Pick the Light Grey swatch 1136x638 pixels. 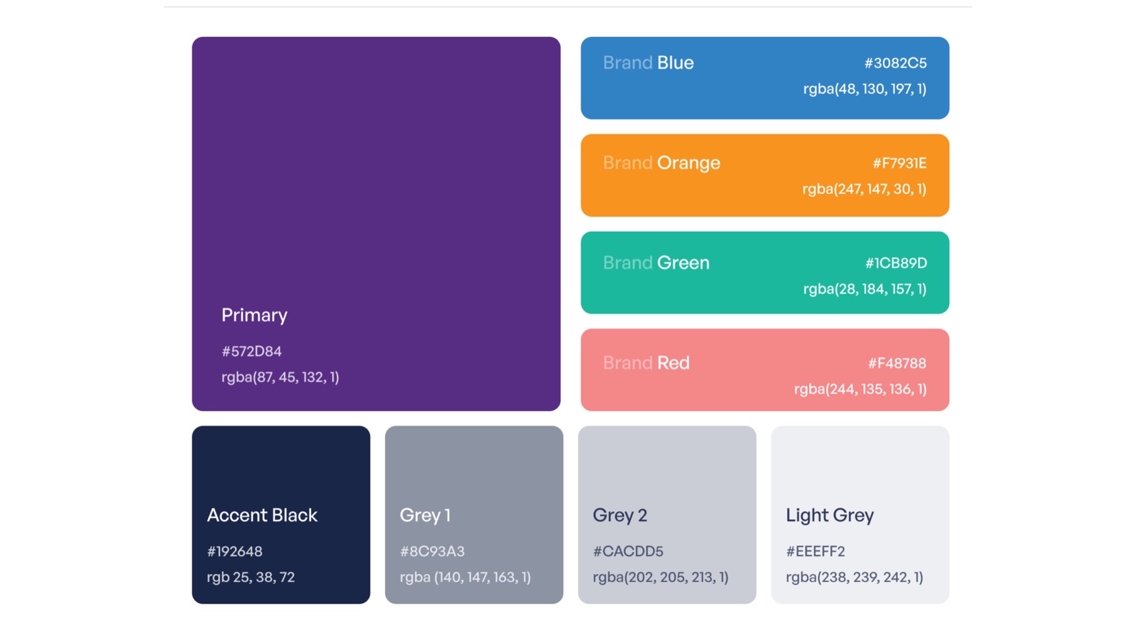point(860,515)
